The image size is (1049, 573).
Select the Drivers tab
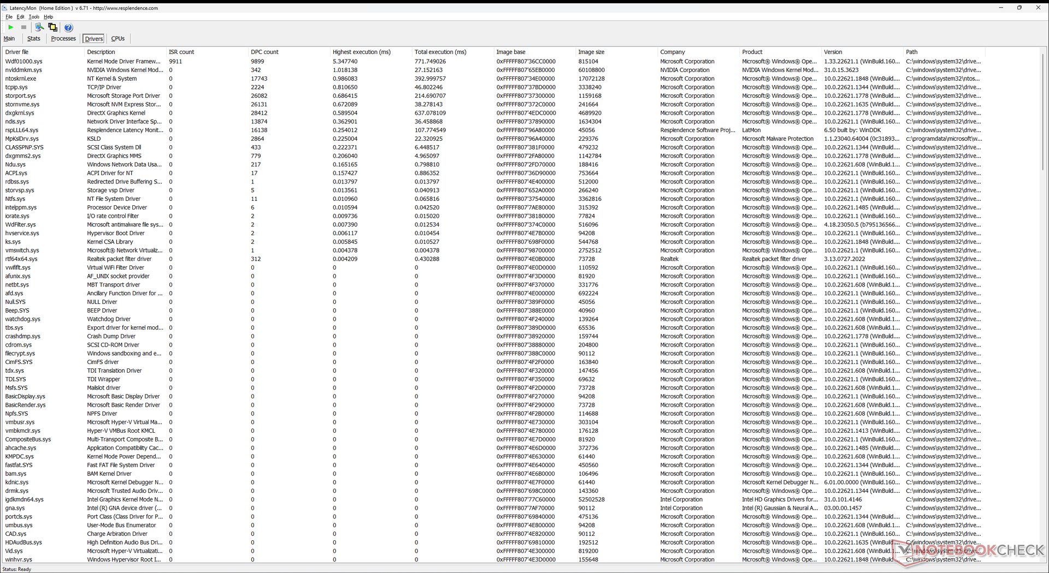94,39
